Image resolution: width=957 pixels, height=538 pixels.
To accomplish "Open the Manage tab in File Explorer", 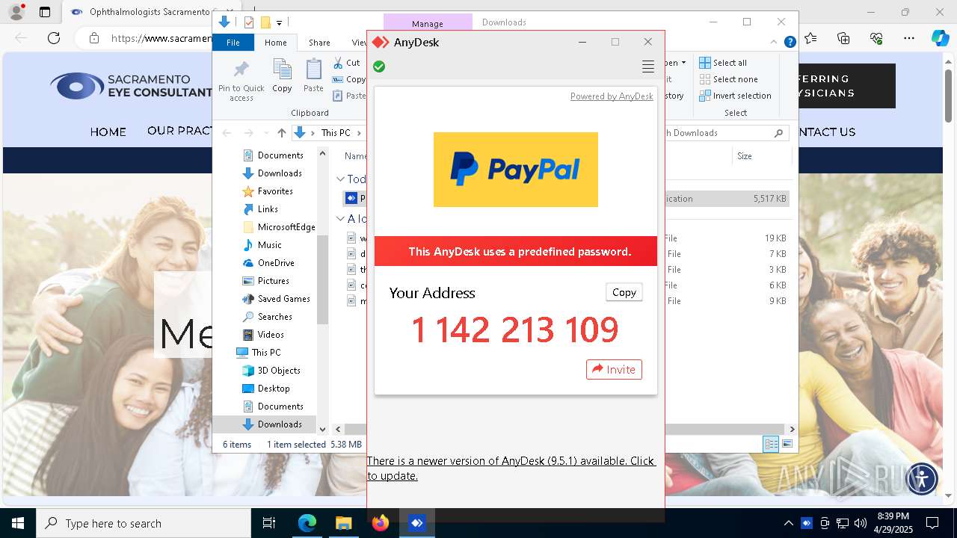I will 428,24.
